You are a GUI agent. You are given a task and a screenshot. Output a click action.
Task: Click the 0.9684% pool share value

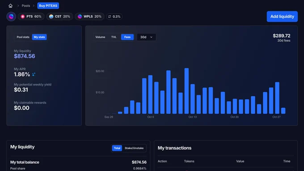pyautogui.click(x=139, y=168)
